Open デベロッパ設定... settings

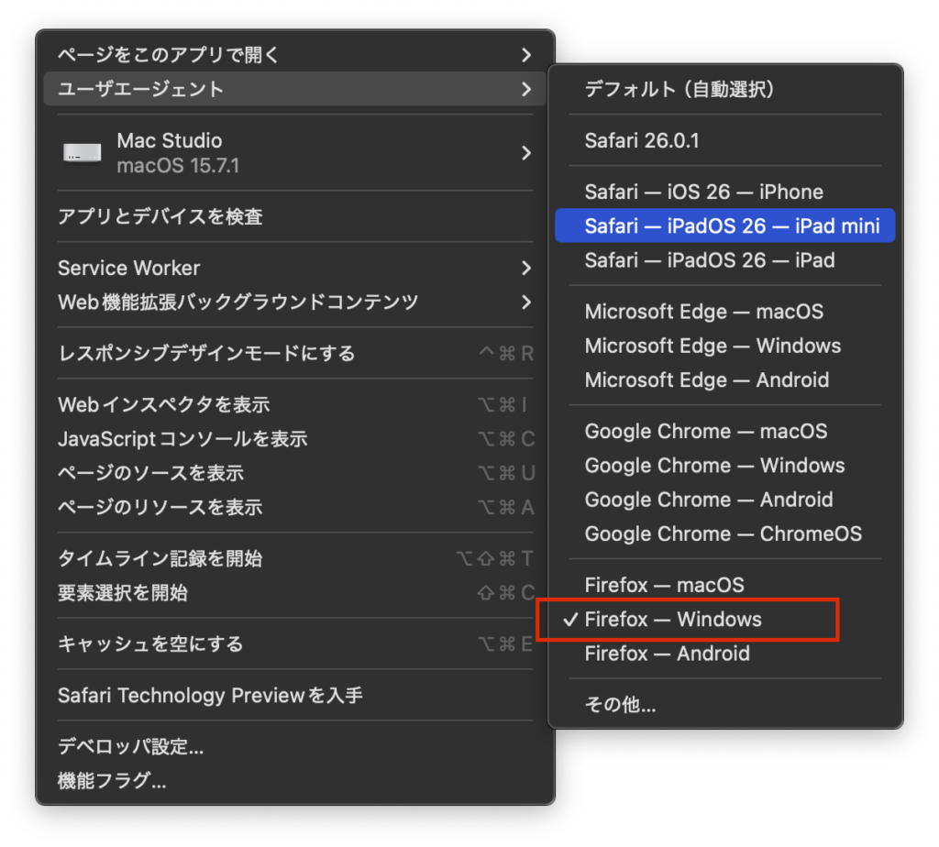[x=130, y=747]
